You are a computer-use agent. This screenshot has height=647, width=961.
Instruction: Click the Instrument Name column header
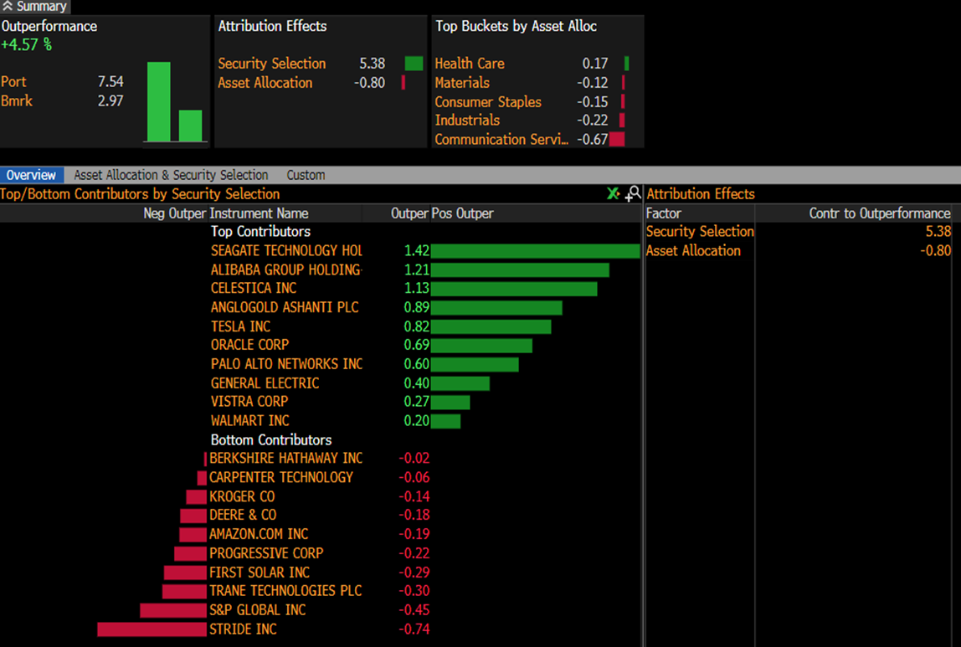coord(259,213)
